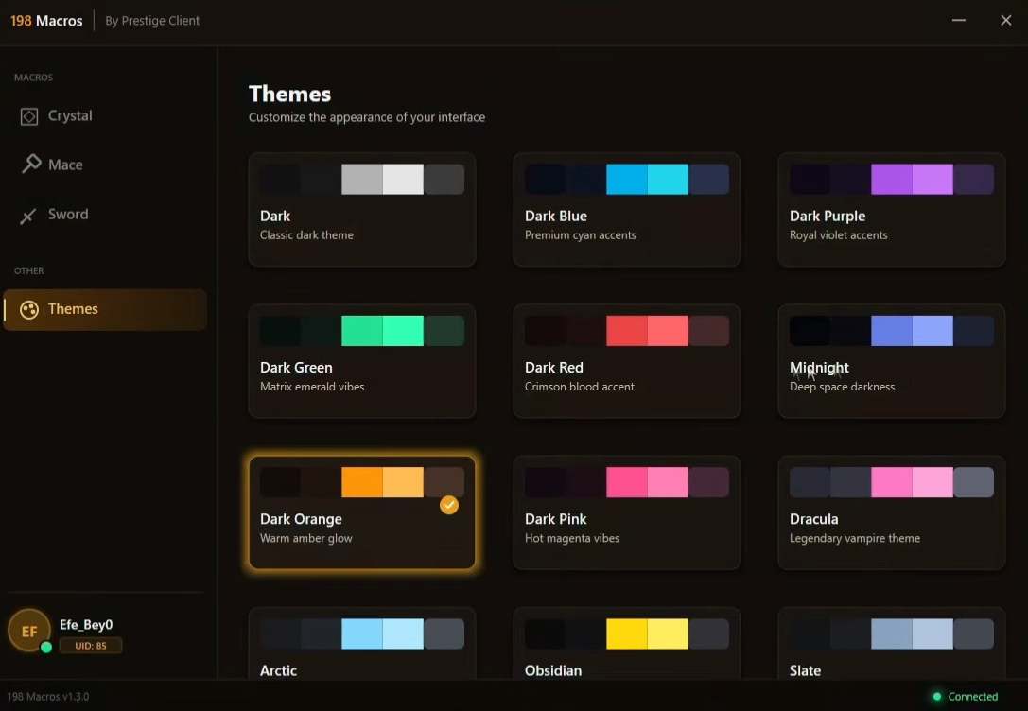
Task: Select the Dark Blue theme card
Action: click(x=626, y=210)
